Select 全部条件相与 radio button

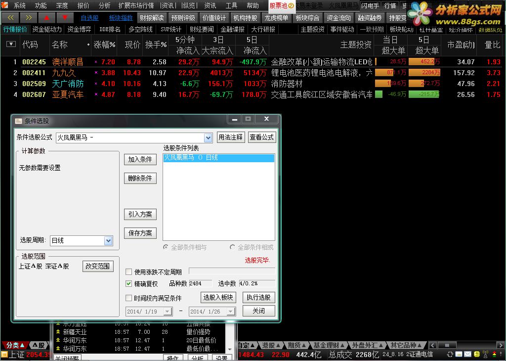(166, 247)
